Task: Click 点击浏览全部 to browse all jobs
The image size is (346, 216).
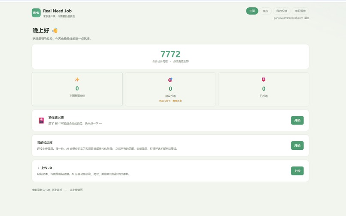Action: 181,61
